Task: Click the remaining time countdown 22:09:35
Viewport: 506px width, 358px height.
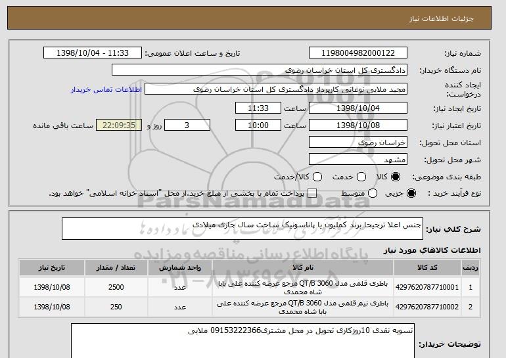Action: coord(119,125)
